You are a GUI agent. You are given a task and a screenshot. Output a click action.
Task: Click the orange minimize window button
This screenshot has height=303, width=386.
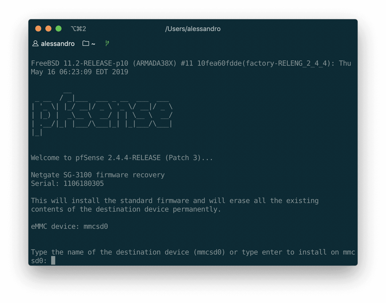coord(48,29)
